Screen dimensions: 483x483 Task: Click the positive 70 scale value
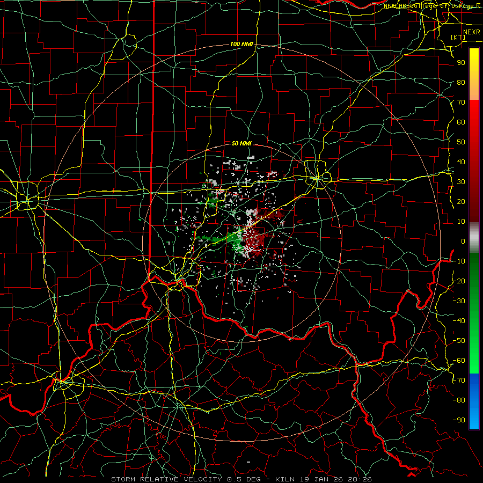(x=461, y=103)
